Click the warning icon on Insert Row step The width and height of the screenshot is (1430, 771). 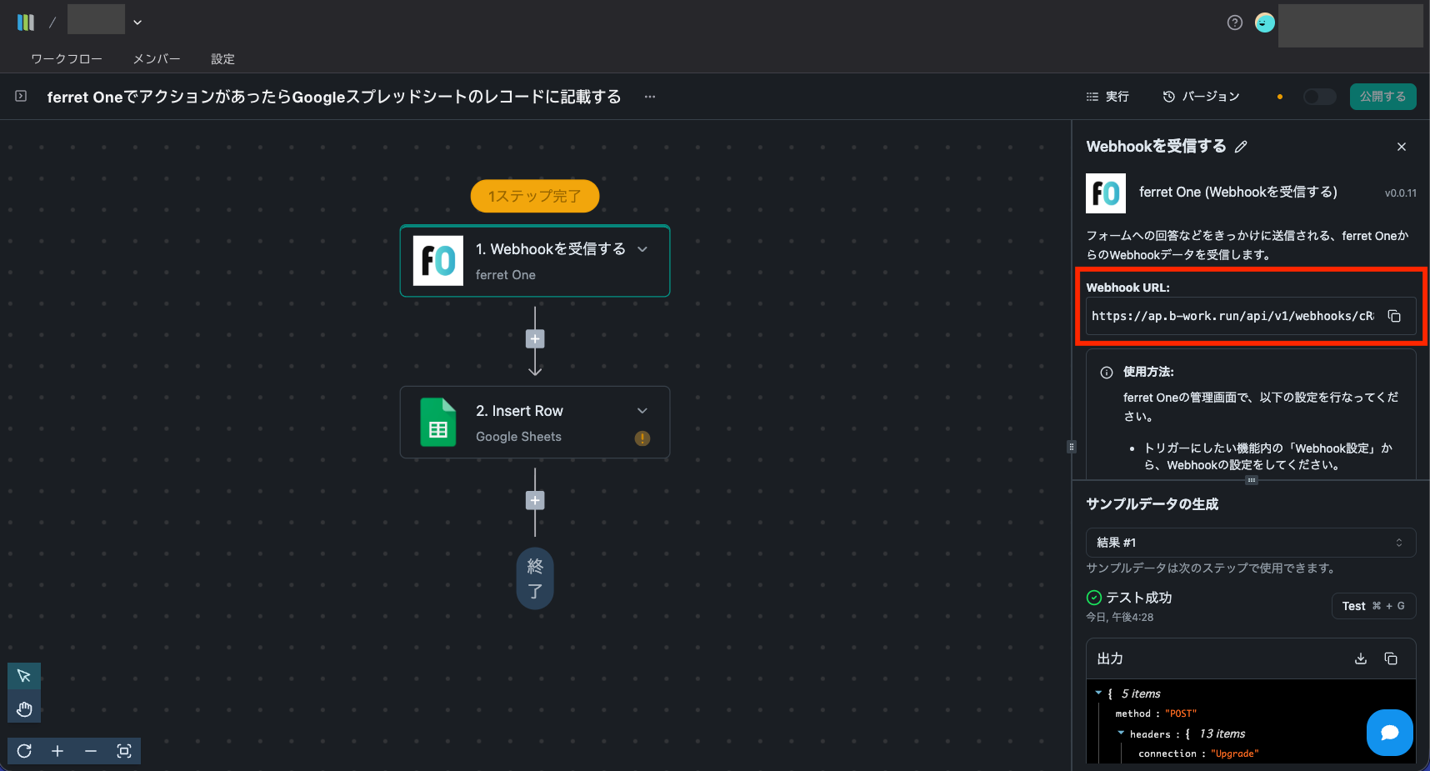point(642,438)
